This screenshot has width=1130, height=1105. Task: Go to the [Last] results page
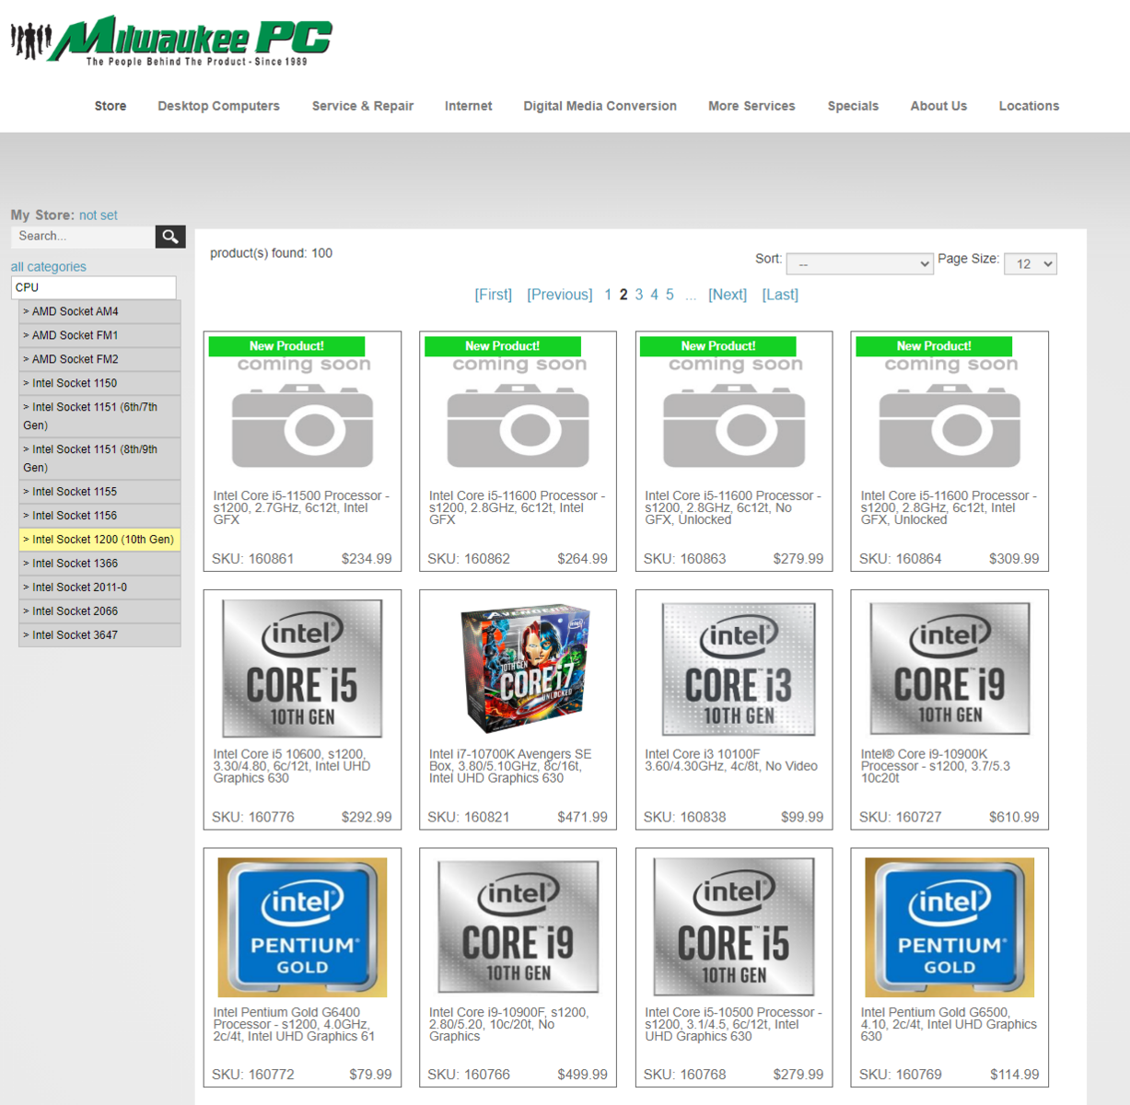[x=779, y=295]
